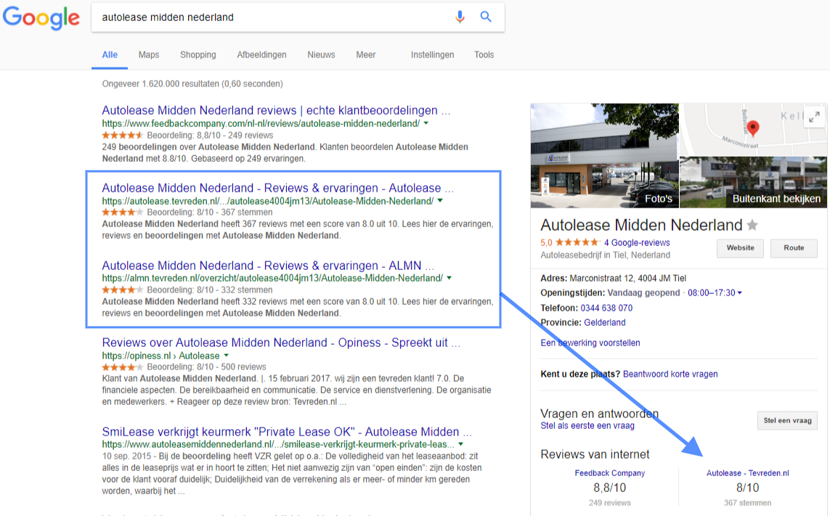Click 'Vandaag geopend' opening status text
Image resolution: width=830 pixels, height=516 pixels.
[643, 292]
